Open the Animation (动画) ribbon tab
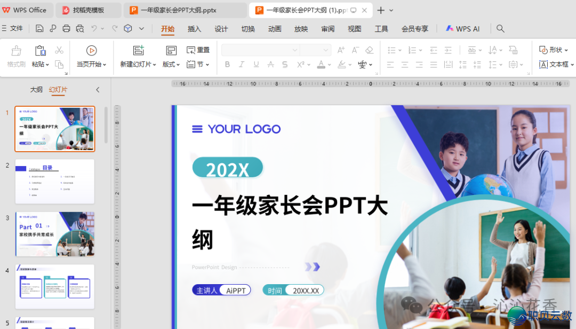Image resolution: width=576 pixels, height=329 pixels. (x=275, y=29)
